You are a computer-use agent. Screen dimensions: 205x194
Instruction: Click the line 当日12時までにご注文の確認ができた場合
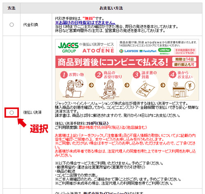116,27
